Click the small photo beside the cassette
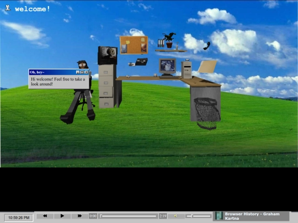Viewport: 298px width, 223px height. [131, 64]
